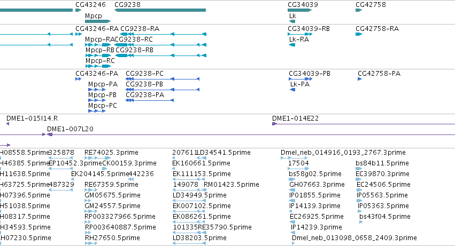
Task: Select the Mpcp gene label
Action: (x=94, y=16)
